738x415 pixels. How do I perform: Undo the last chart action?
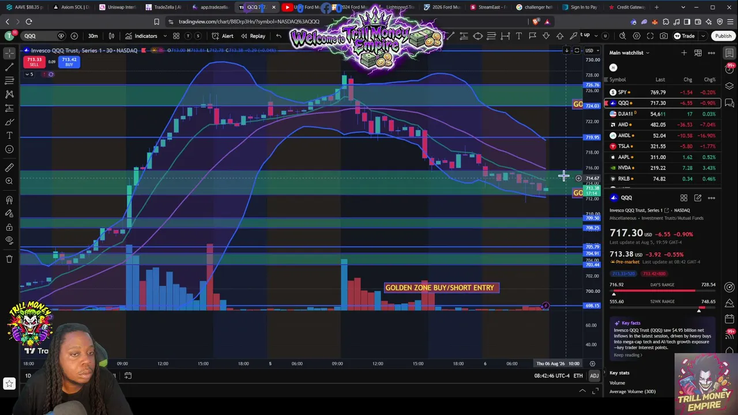coord(278,36)
